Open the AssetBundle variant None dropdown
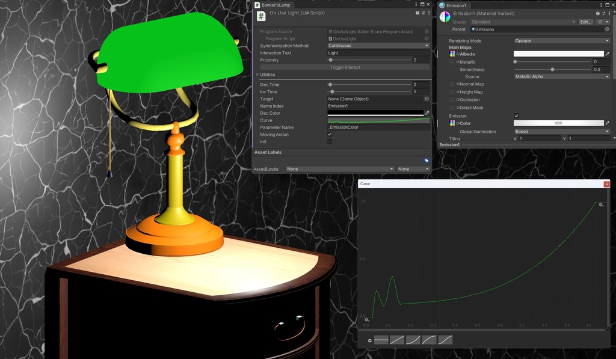This screenshot has width=616, height=359. (414, 169)
